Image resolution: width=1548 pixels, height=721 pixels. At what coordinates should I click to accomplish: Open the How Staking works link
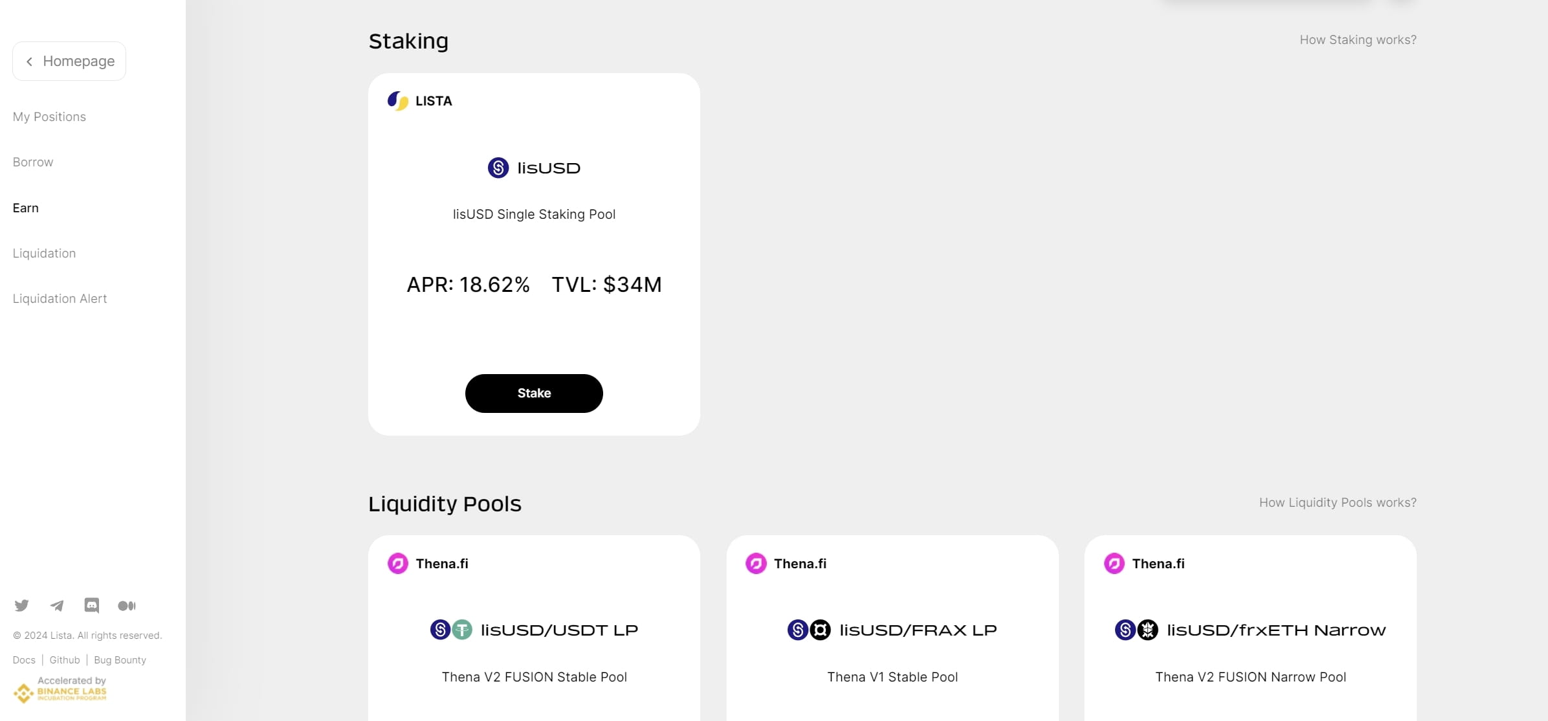1358,40
